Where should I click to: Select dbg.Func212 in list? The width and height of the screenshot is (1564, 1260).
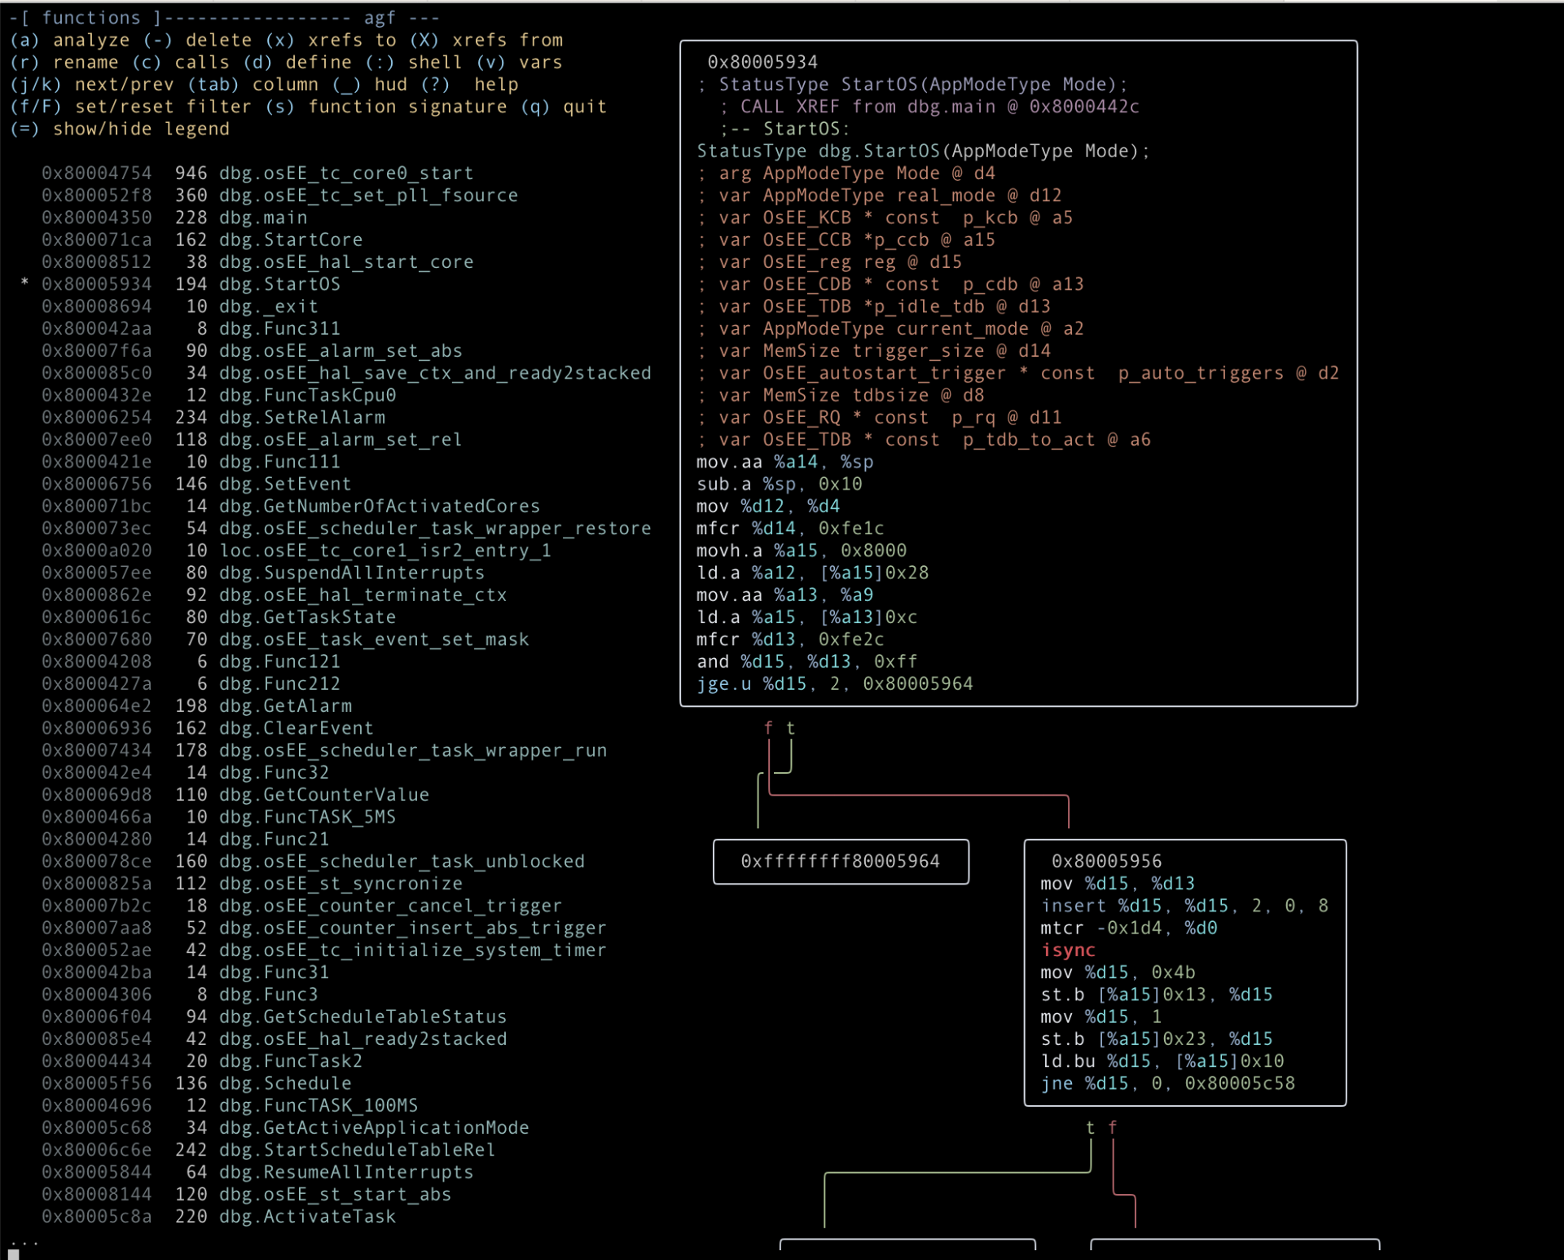tap(191, 684)
